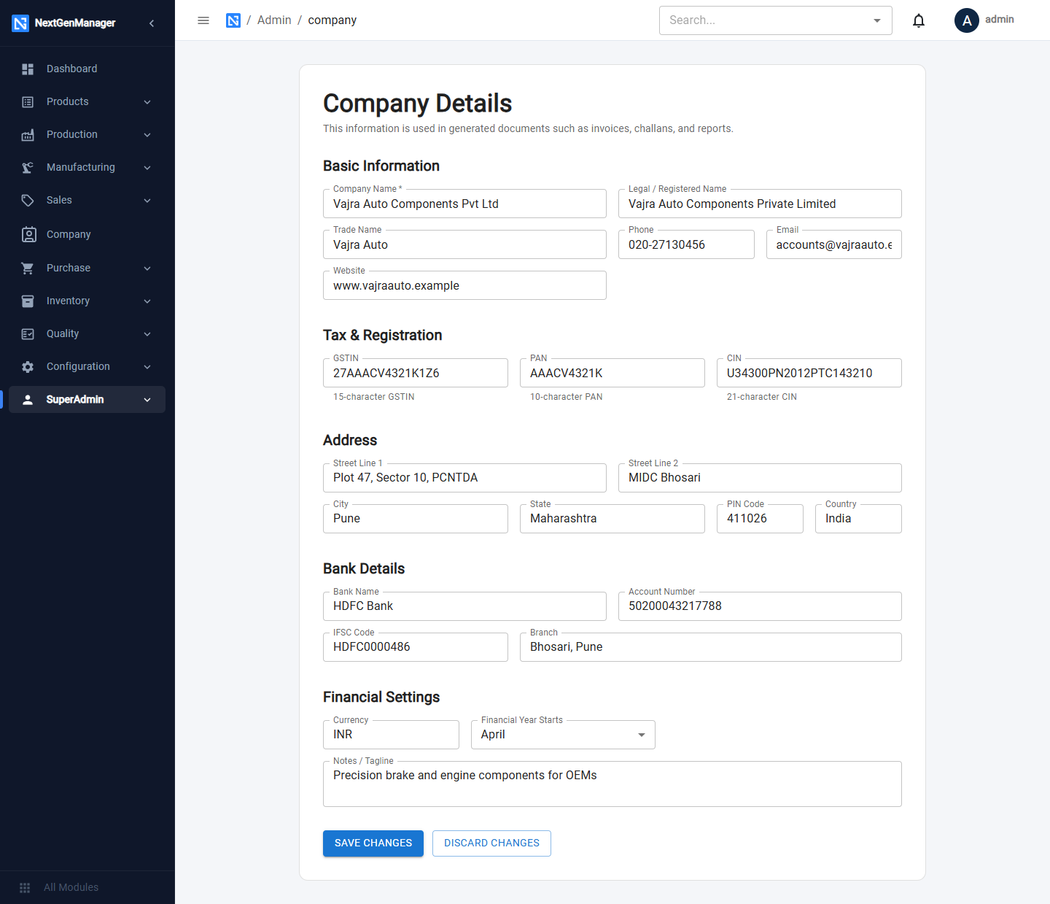This screenshot has width=1050, height=904.
Task: Open the Dashboard menu item
Action: tap(87, 69)
